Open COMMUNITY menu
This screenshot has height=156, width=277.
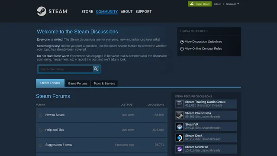pos(107,12)
